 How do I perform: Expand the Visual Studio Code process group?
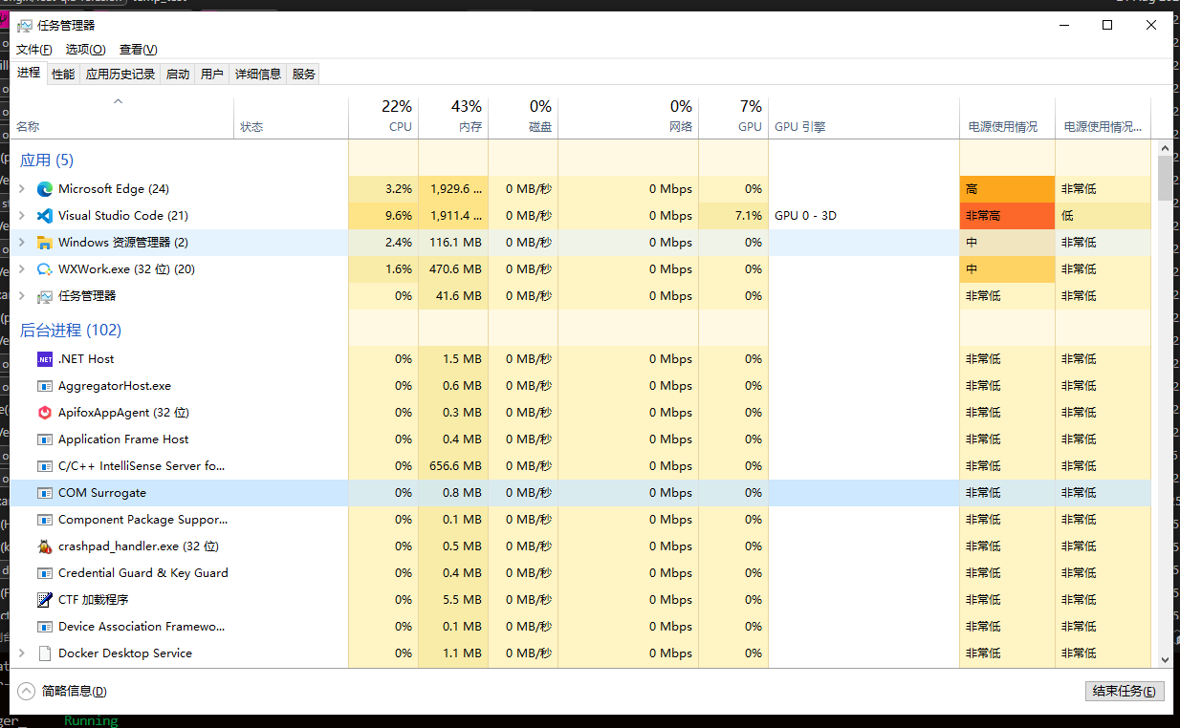22,216
